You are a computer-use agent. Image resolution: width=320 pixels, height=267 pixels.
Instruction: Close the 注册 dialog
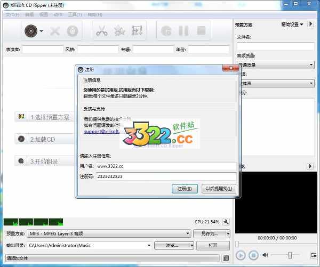pyautogui.click(x=230, y=68)
